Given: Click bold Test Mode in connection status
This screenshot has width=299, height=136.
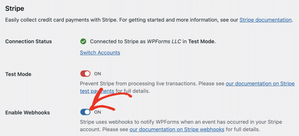Looking at the screenshot, I should point(201,41).
